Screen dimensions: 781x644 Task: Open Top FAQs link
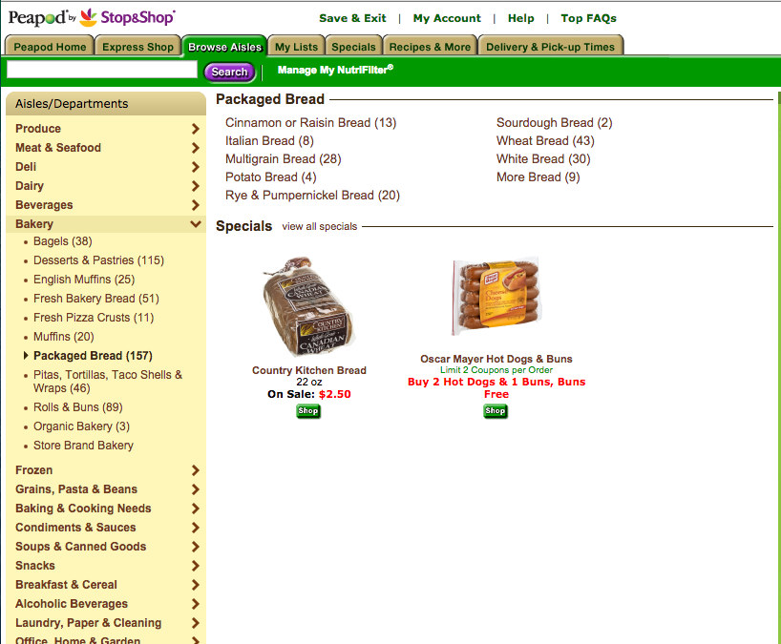[x=588, y=18]
